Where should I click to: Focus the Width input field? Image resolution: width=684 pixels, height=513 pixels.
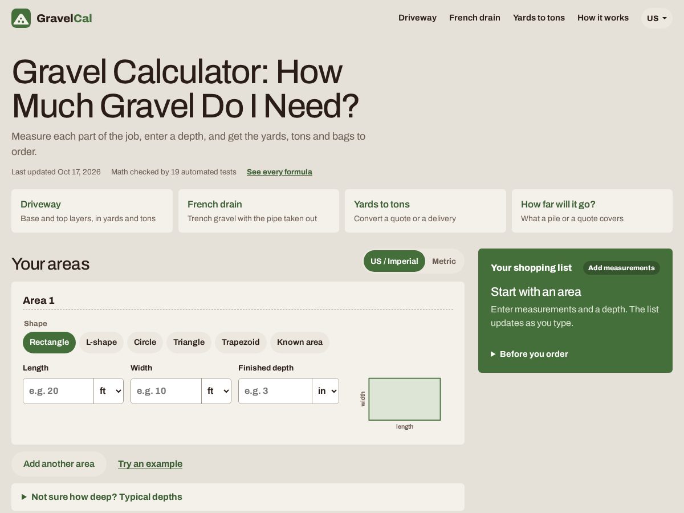166,391
